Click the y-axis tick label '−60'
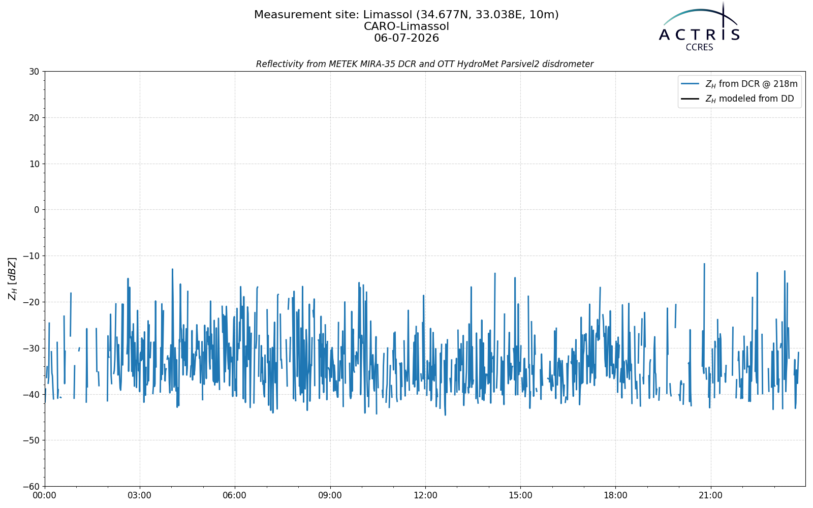The width and height of the screenshot is (813, 508). click(30, 487)
